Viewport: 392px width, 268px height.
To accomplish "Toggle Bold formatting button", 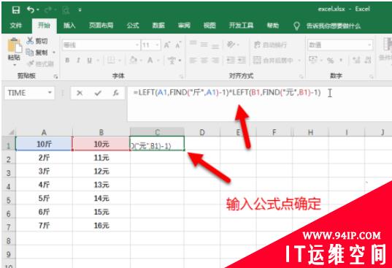I will tap(67, 61).
